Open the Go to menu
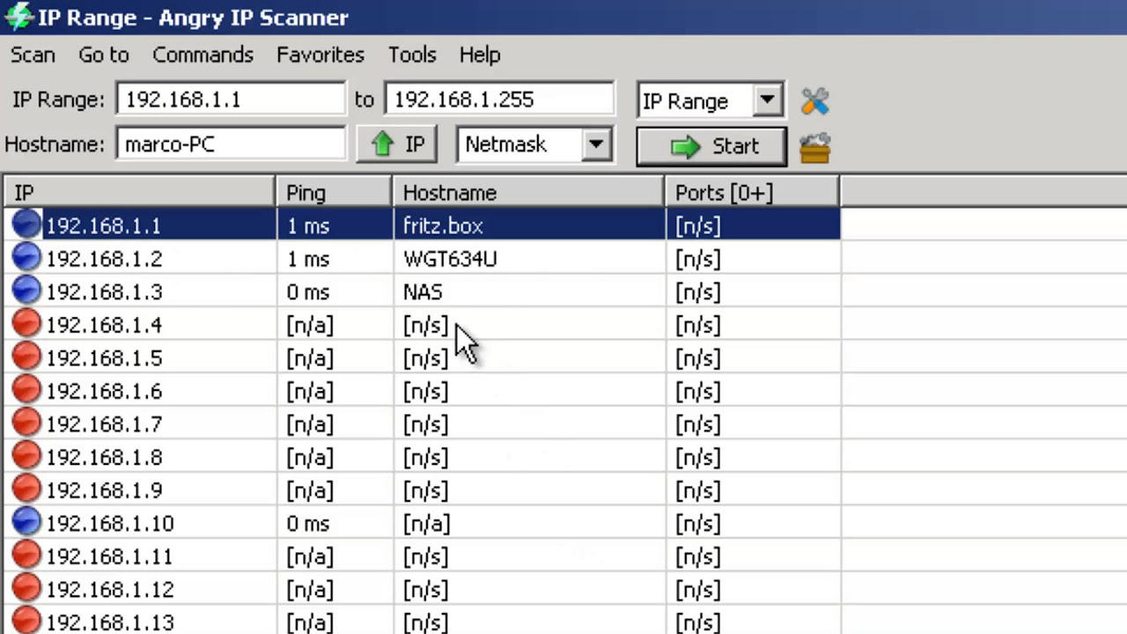This screenshot has width=1127, height=634. 103,55
